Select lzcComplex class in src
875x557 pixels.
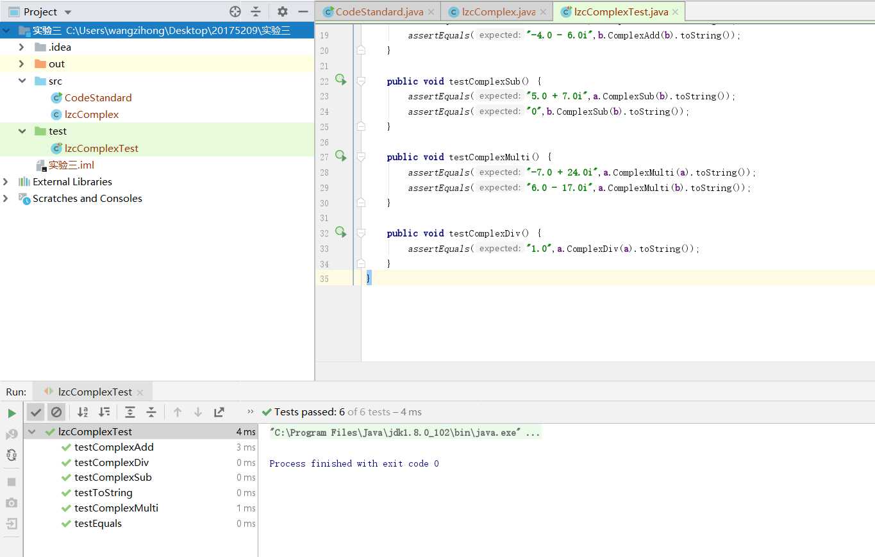(92, 114)
